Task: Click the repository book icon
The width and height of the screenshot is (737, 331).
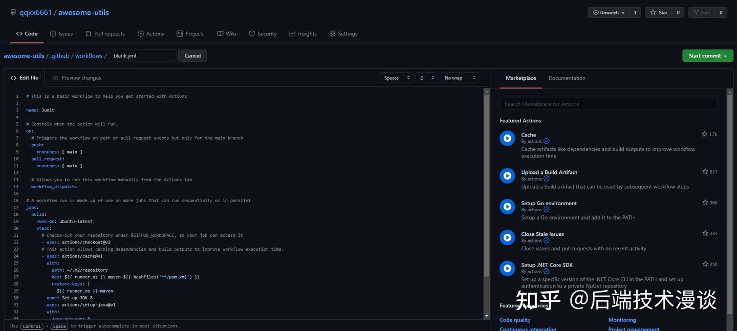Action: [13, 12]
